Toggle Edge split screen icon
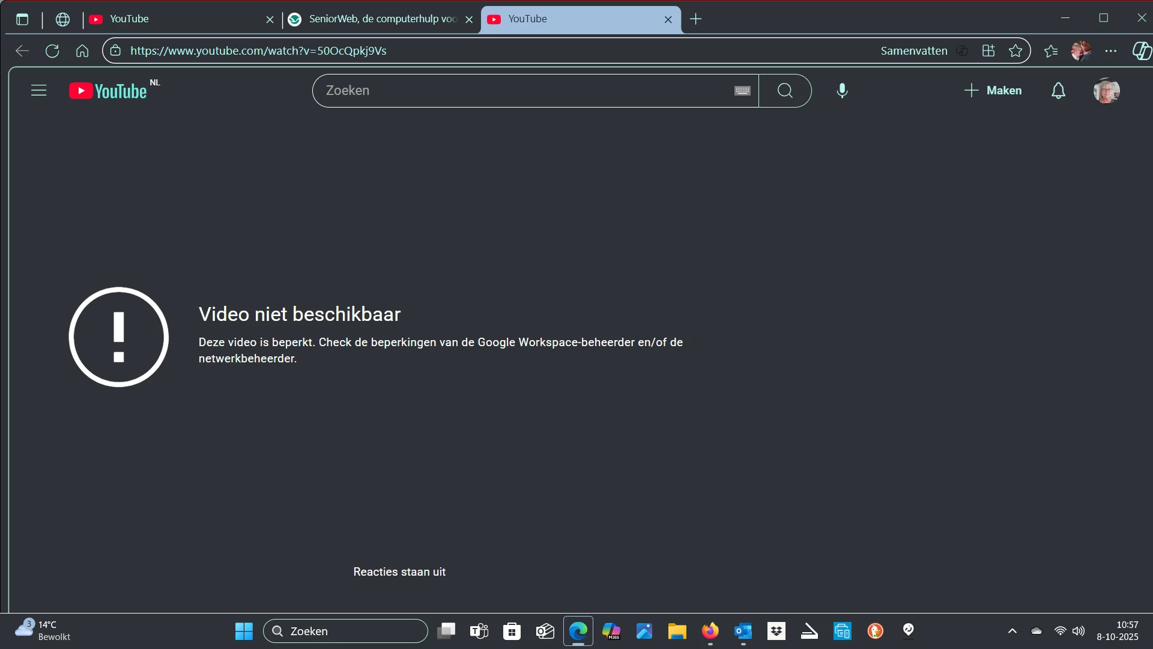1153x649 pixels. [x=988, y=51]
